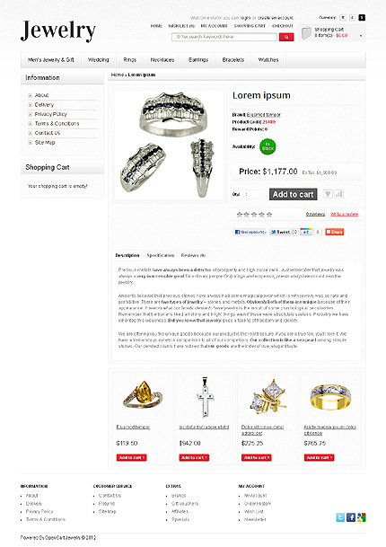386x547 pixels.
Task: Click the Facebook like button
Action: coord(250,232)
